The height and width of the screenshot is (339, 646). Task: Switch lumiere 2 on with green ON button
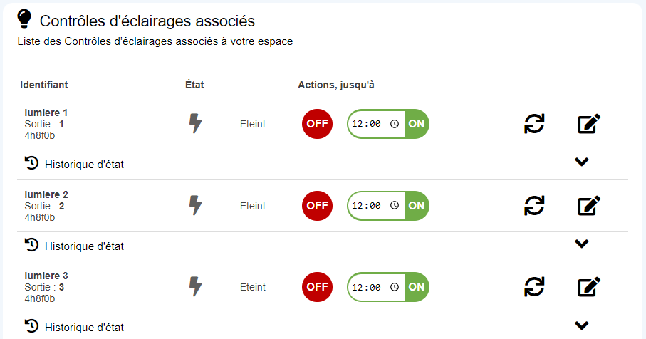pos(417,206)
